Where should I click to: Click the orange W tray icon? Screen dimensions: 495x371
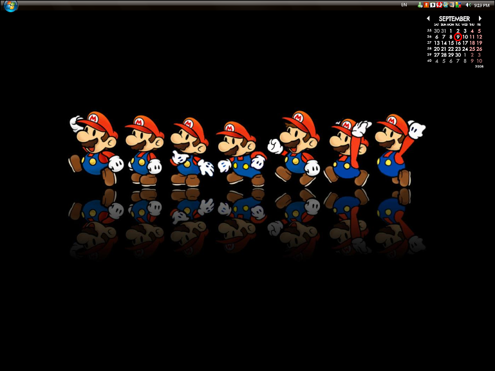point(452,5)
